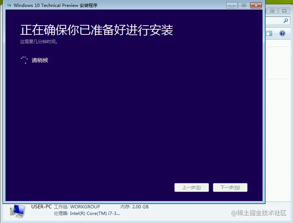Click the 请稍候 please-wait status text
This screenshot has width=293, height=223.
(40, 60)
